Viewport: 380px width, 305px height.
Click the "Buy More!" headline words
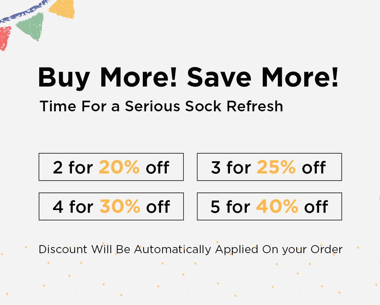point(107,77)
